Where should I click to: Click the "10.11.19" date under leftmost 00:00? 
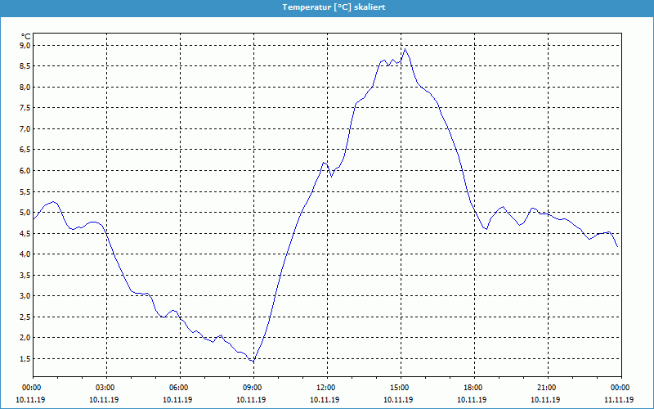(x=30, y=399)
